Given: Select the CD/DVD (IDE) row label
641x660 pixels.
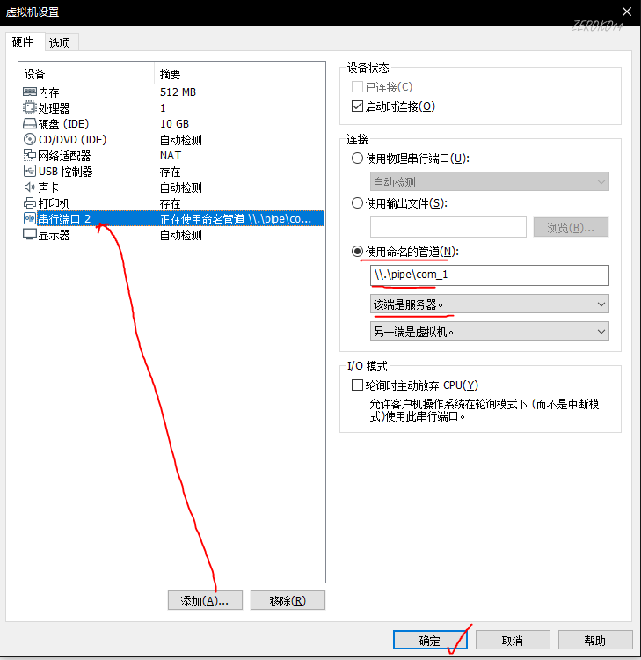Looking at the screenshot, I should point(72,140).
